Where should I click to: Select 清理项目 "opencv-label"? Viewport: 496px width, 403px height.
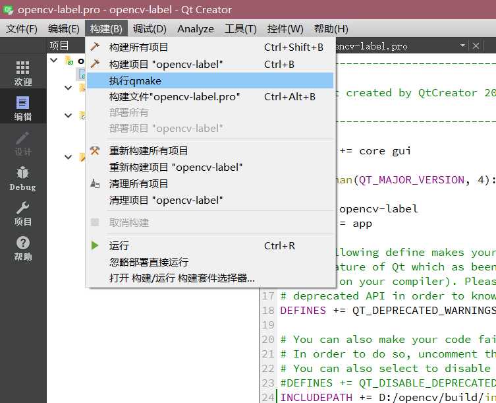(210, 201)
